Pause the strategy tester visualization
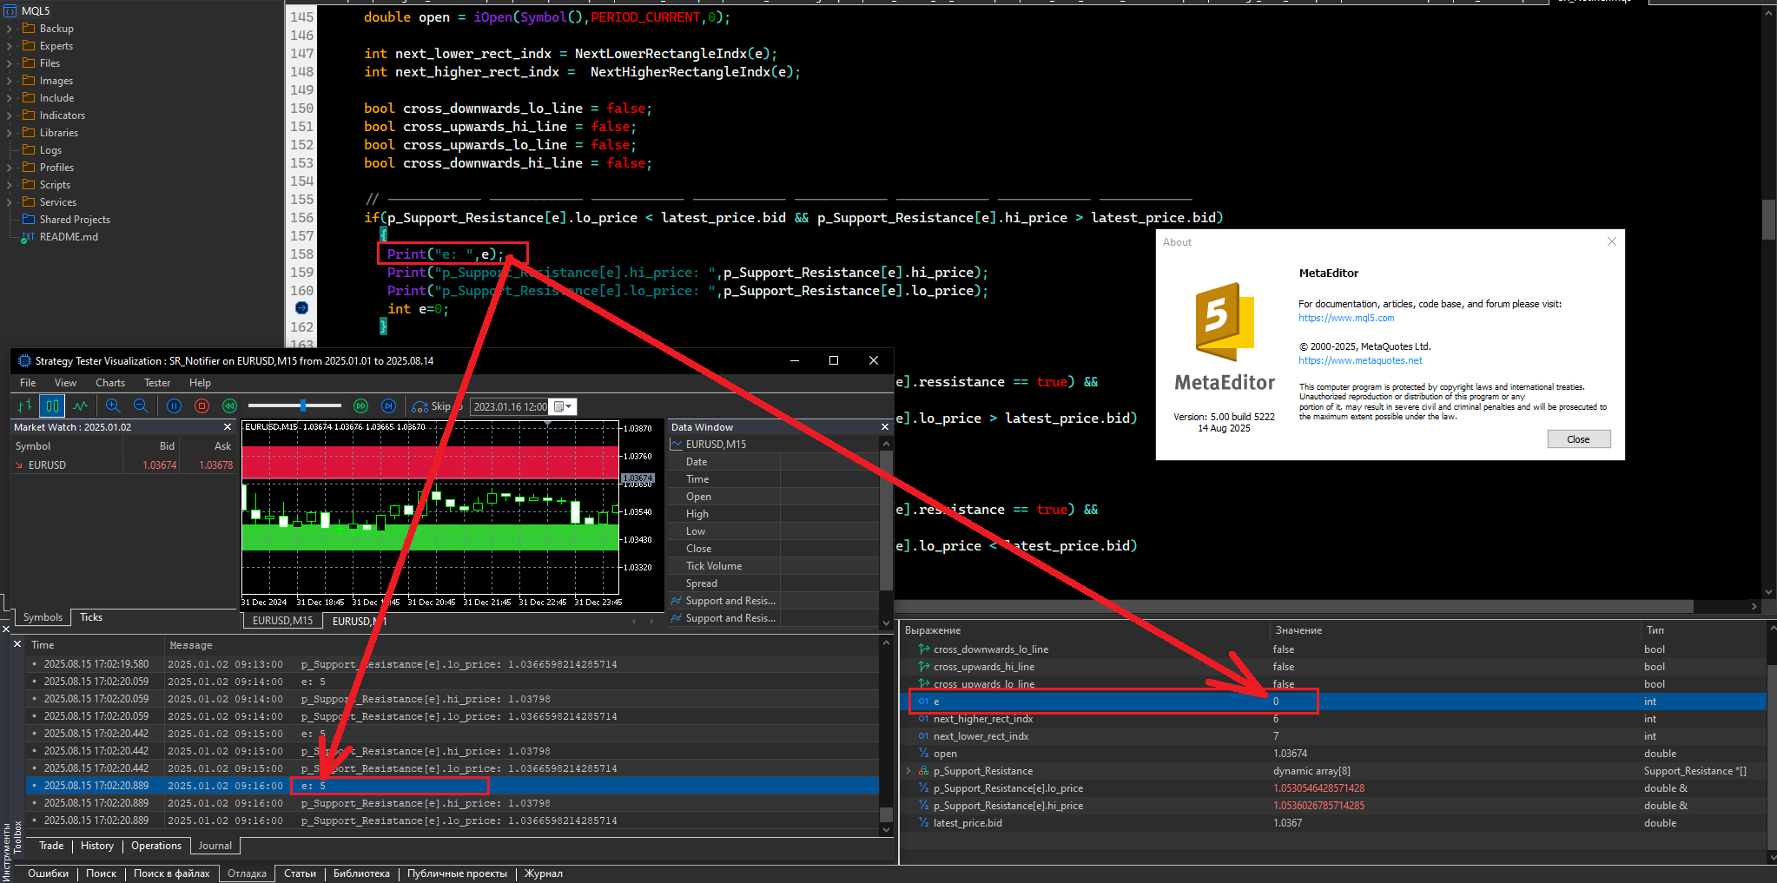The width and height of the screenshot is (1777, 883). pyautogui.click(x=174, y=406)
